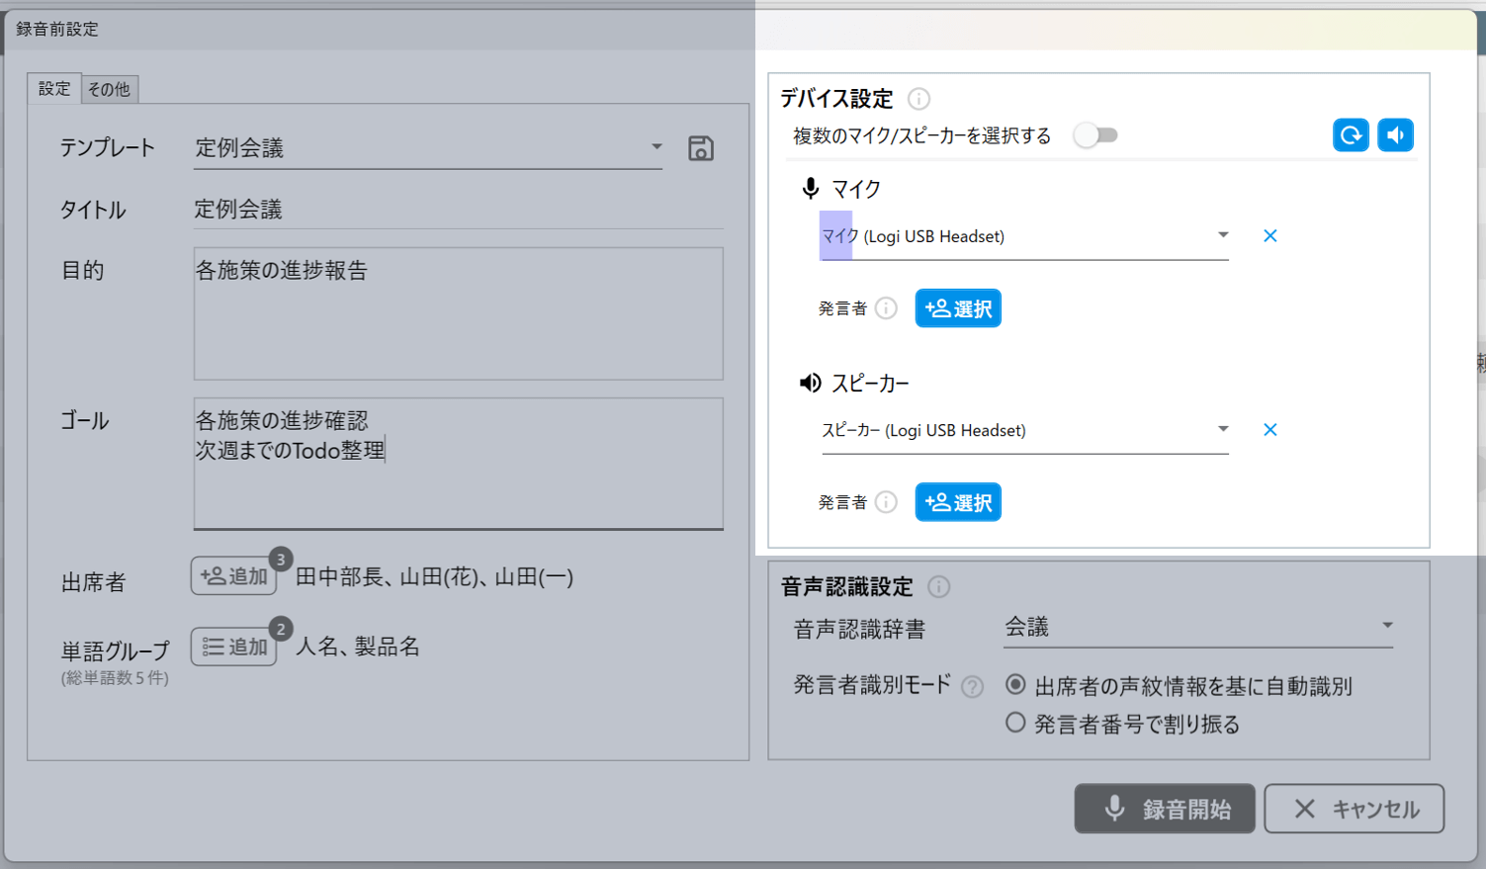Remove the selected speaker with X icon
The width and height of the screenshot is (1486, 869).
(1269, 430)
